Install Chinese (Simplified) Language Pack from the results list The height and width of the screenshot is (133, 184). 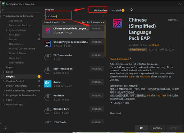[97, 29]
